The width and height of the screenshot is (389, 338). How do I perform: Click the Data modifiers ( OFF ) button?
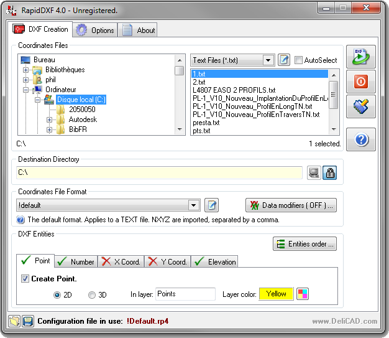pyautogui.click(x=291, y=205)
